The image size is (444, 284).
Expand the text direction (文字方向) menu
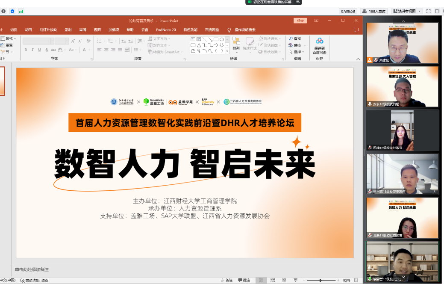(159, 38)
